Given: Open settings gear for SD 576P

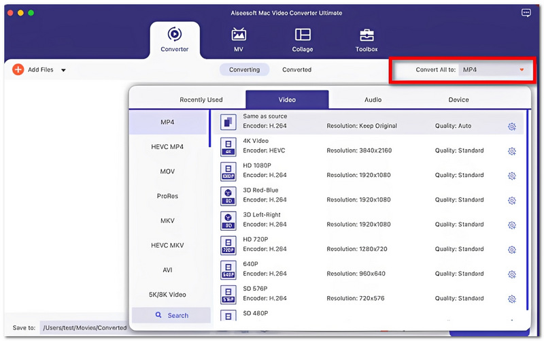Looking at the screenshot, I should tap(512, 299).
